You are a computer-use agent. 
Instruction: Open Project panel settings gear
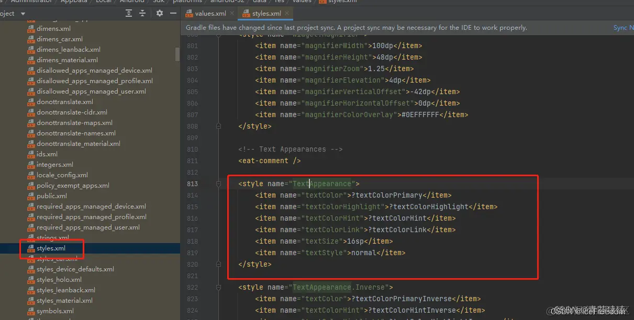pos(160,13)
